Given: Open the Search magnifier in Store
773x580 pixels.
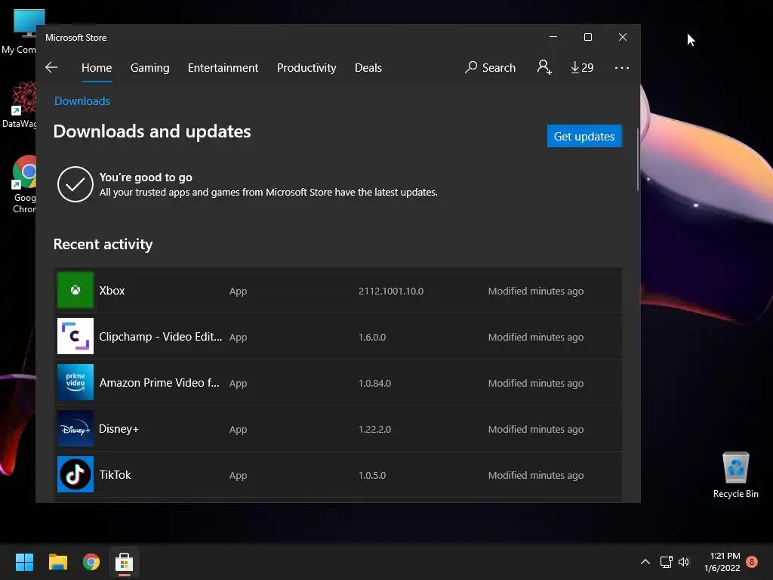Looking at the screenshot, I should 490,67.
